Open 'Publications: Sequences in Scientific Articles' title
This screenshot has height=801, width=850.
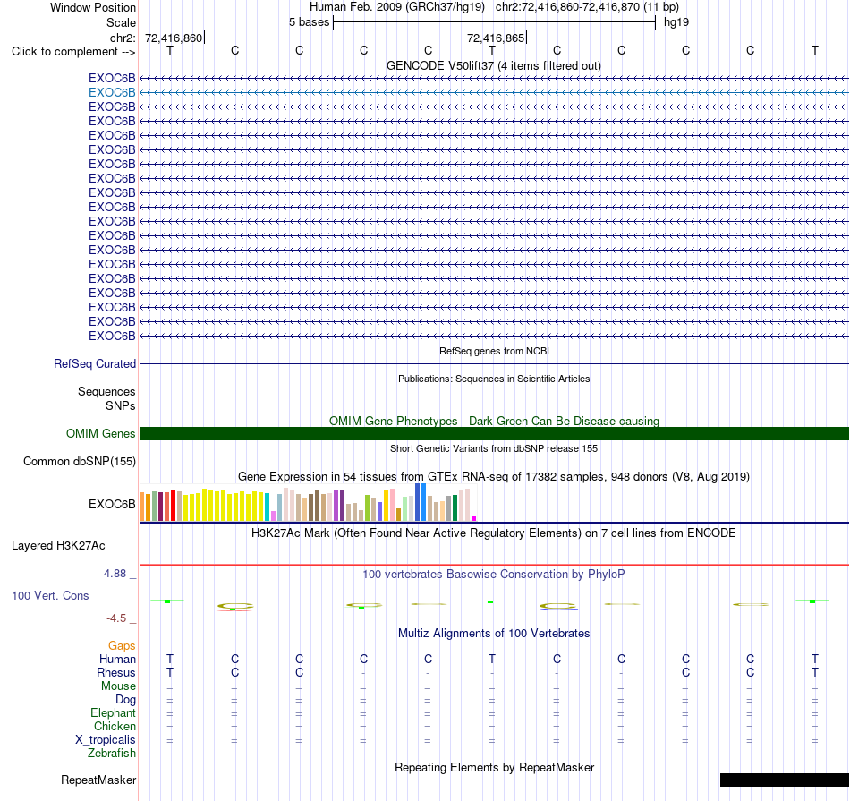(494, 379)
